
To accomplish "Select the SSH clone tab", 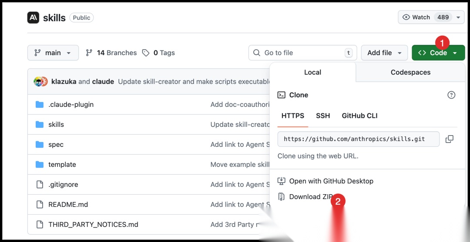I will click(323, 116).
